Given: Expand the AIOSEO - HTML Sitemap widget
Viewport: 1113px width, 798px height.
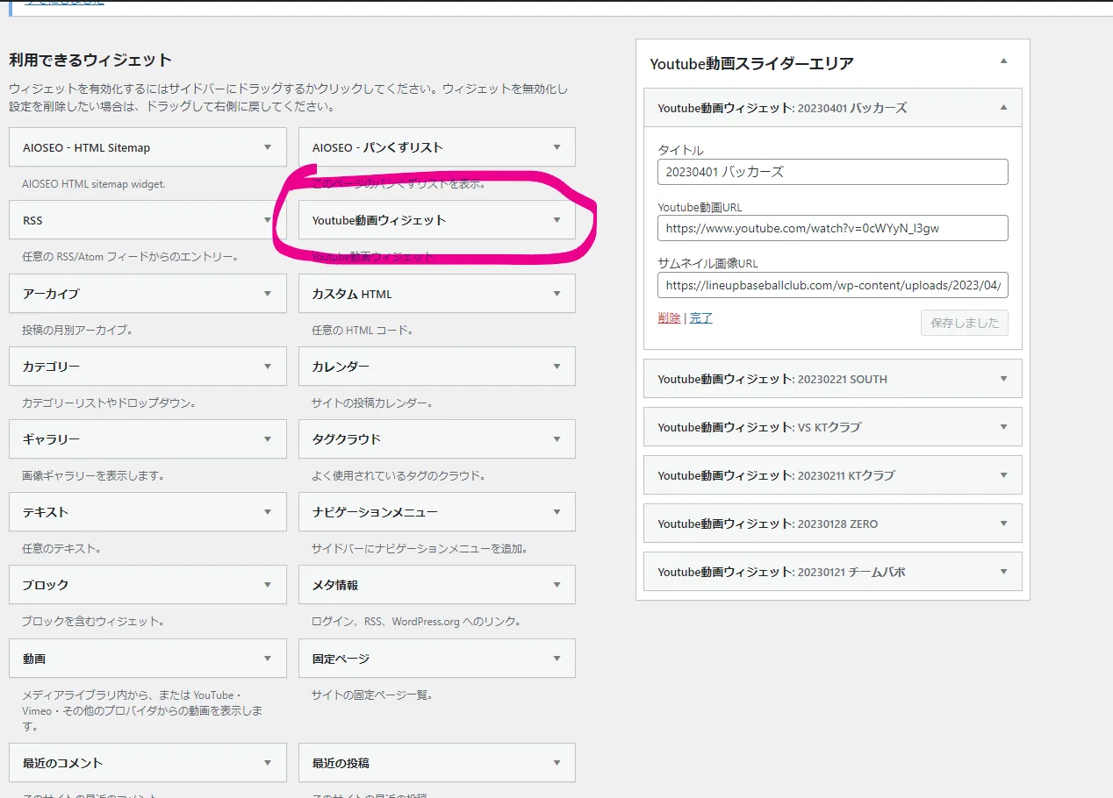Looking at the screenshot, I should pos(268,147).
